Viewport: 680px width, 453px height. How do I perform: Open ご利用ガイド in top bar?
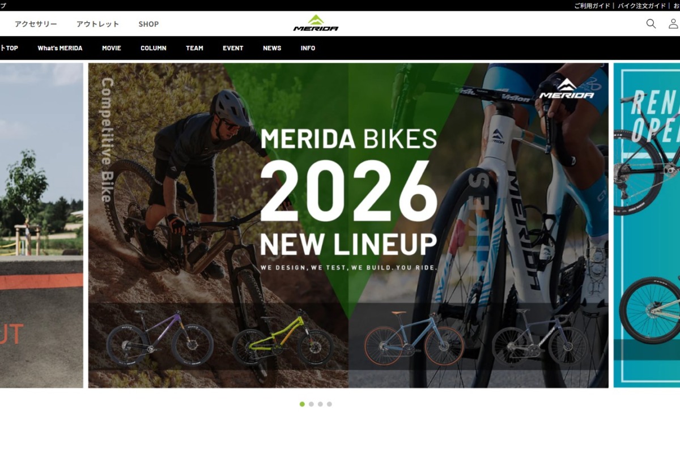click(x=592, y=6)
